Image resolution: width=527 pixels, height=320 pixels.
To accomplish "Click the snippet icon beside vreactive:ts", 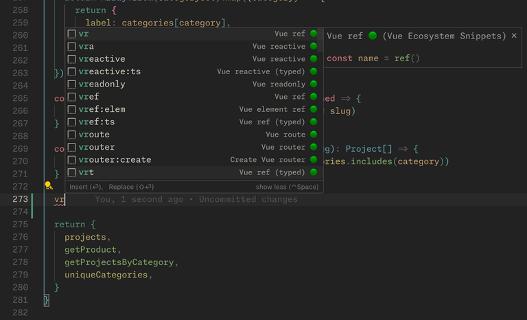I will (x=71, y=71).
